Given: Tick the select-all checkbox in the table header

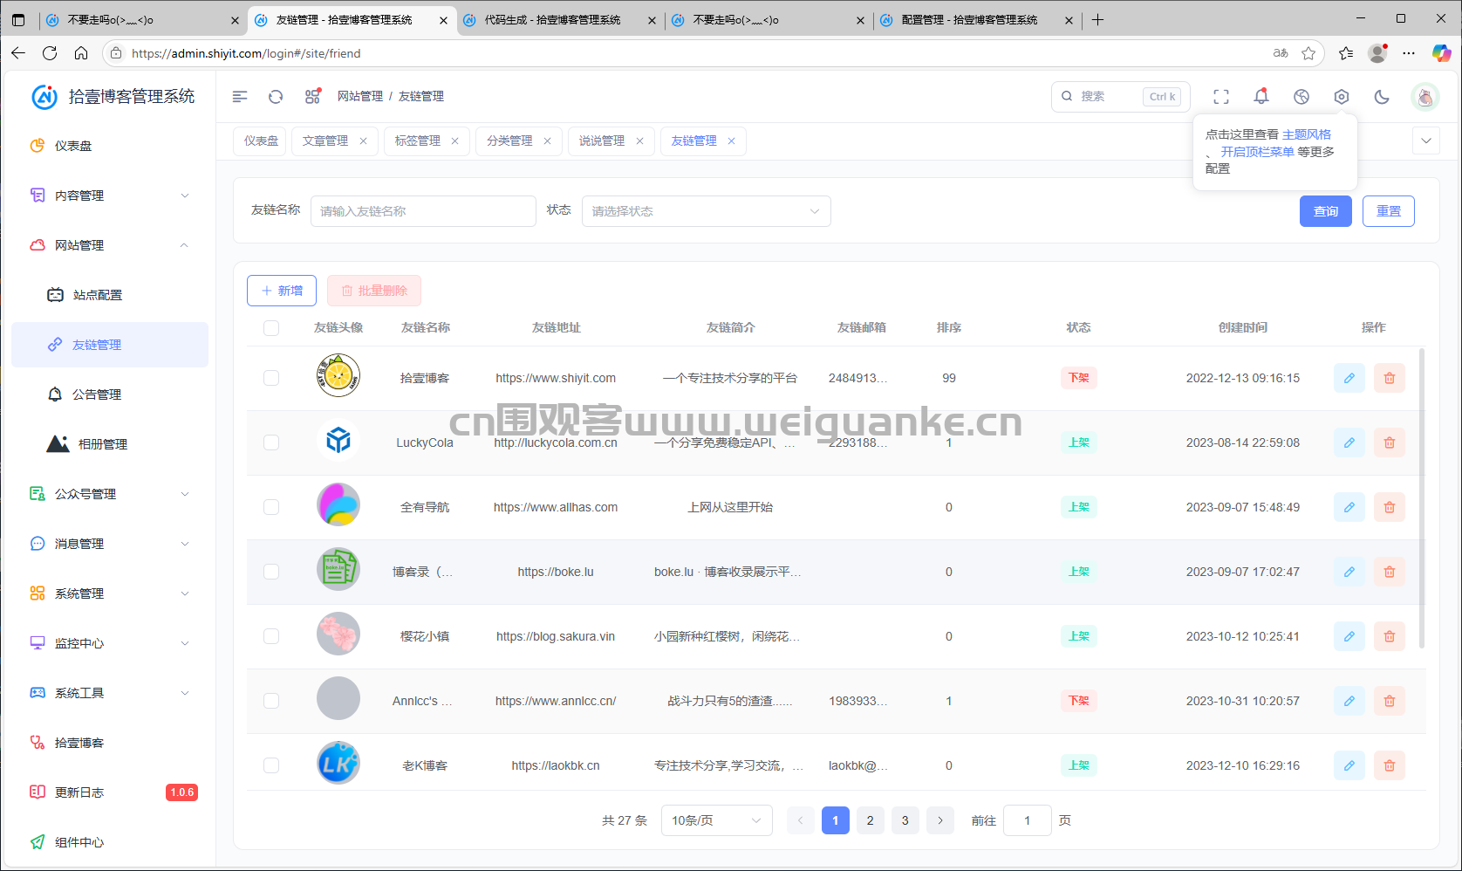Looking at the screenshot, I should coord(271,328).
